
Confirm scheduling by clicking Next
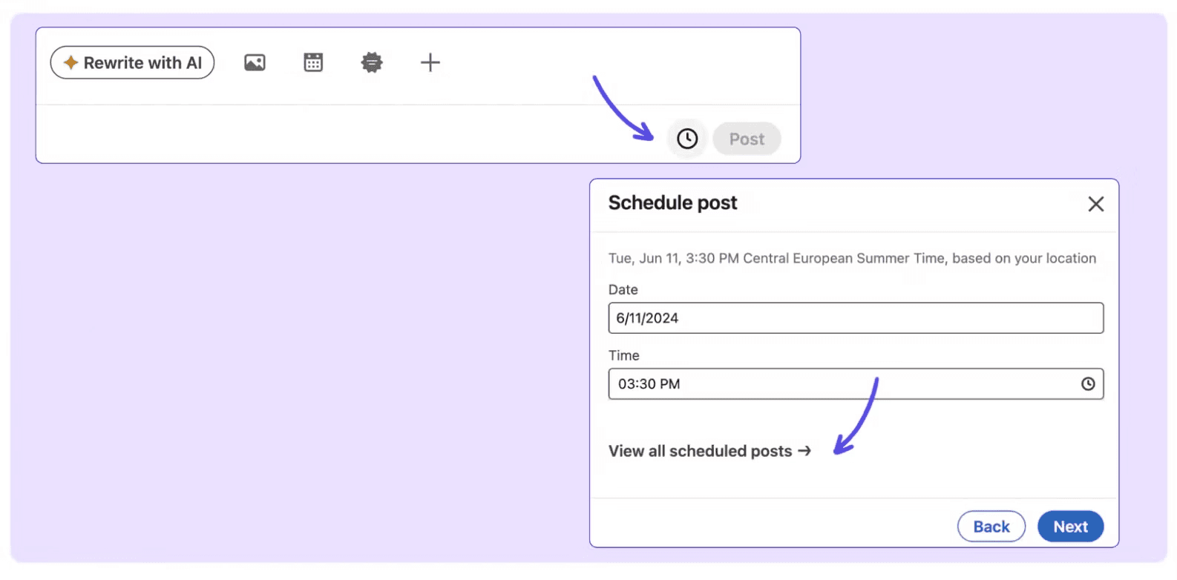coord(1070,526)
